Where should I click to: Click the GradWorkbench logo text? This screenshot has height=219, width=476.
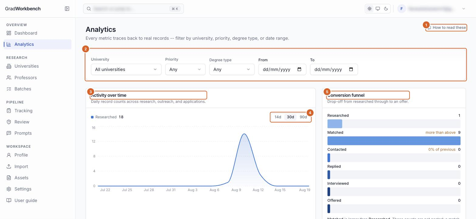click(23, 9)
